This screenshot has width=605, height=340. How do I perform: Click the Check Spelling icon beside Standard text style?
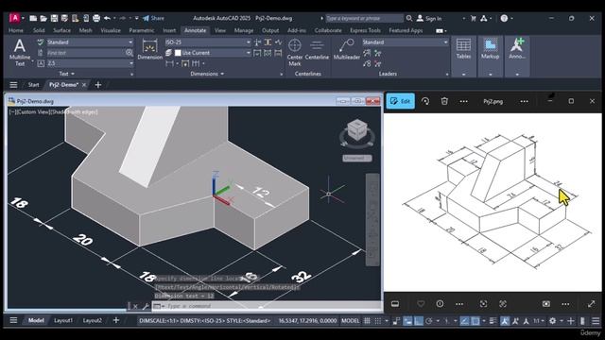[41, 42]
